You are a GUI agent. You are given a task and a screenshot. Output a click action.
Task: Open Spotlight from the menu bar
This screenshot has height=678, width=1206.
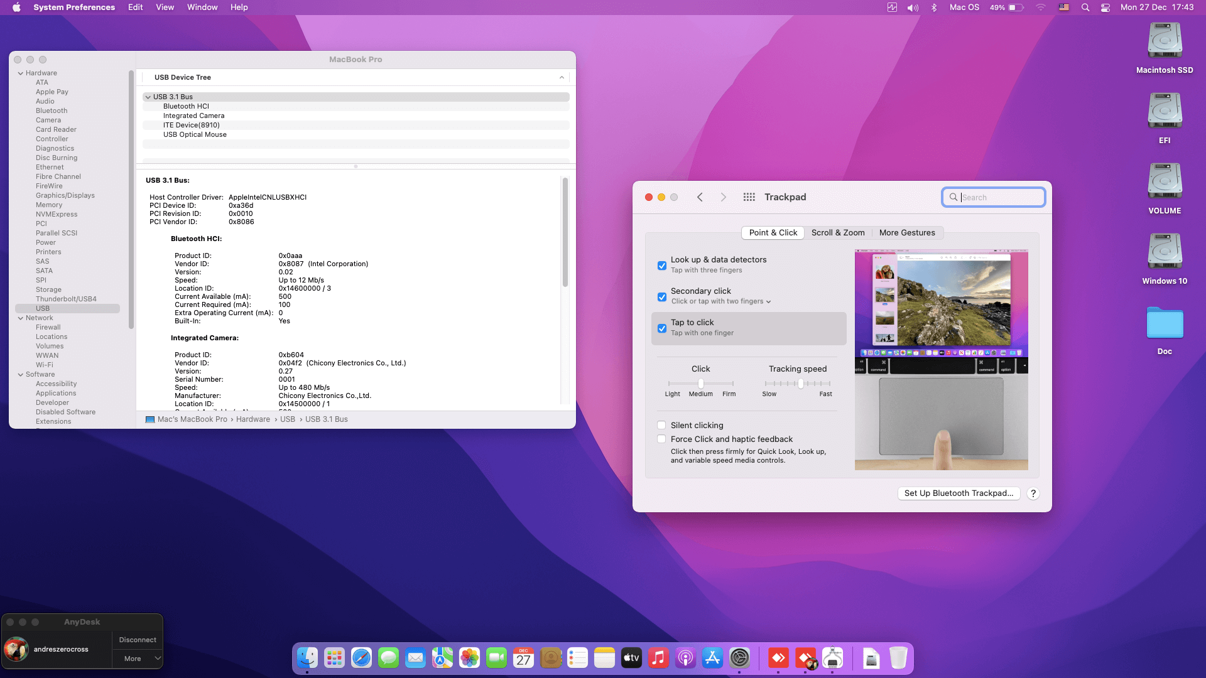point(1085,8)
